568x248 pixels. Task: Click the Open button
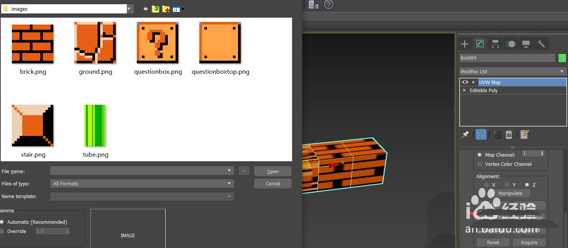click(x=273, y=171)
